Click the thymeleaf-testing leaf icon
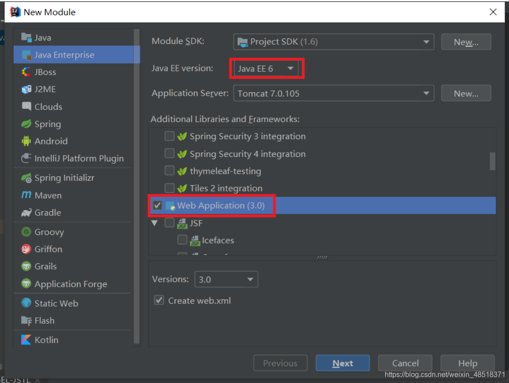 [x=182, y=171]
